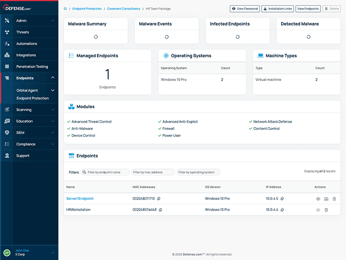Image resolution: width=346 pixels, height=260 pixels.
Task: Copy Server1Endpoint's MAC address with copy icon
Action: 159,198
